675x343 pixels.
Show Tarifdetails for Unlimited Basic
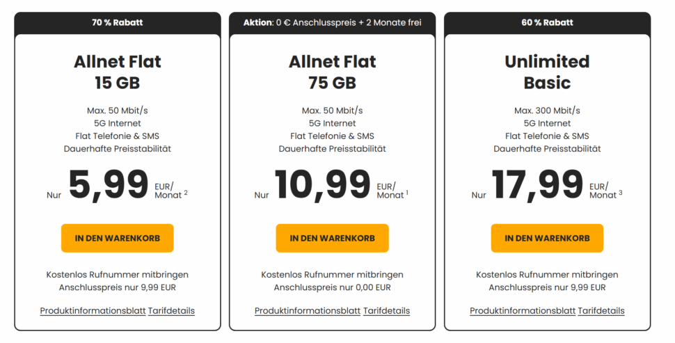pyautogui.click(x=601, y=310)
